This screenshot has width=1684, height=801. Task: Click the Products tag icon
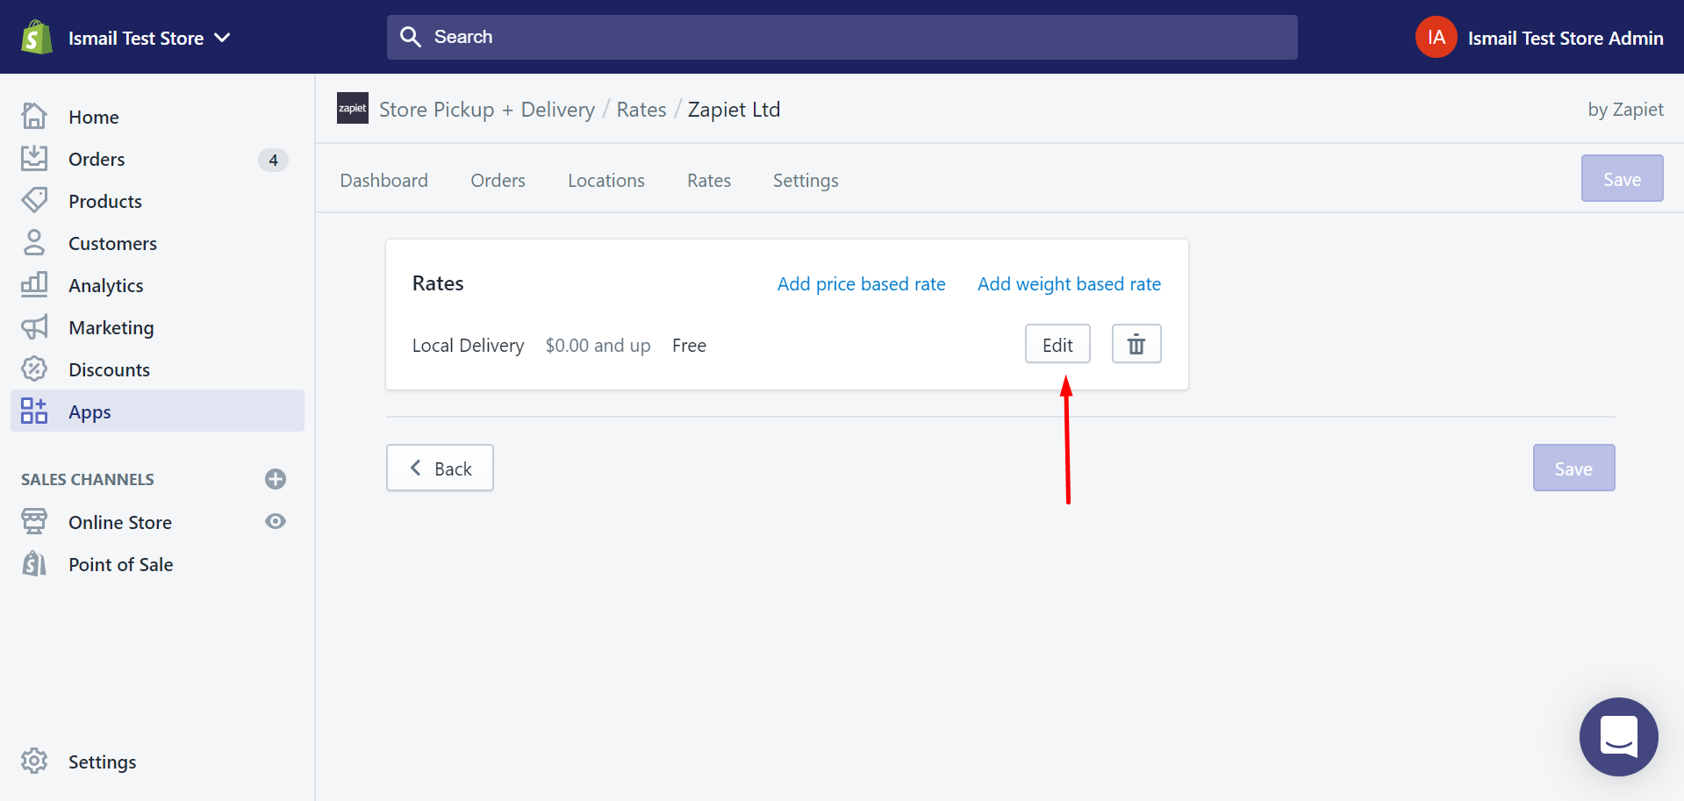(34, 200)
